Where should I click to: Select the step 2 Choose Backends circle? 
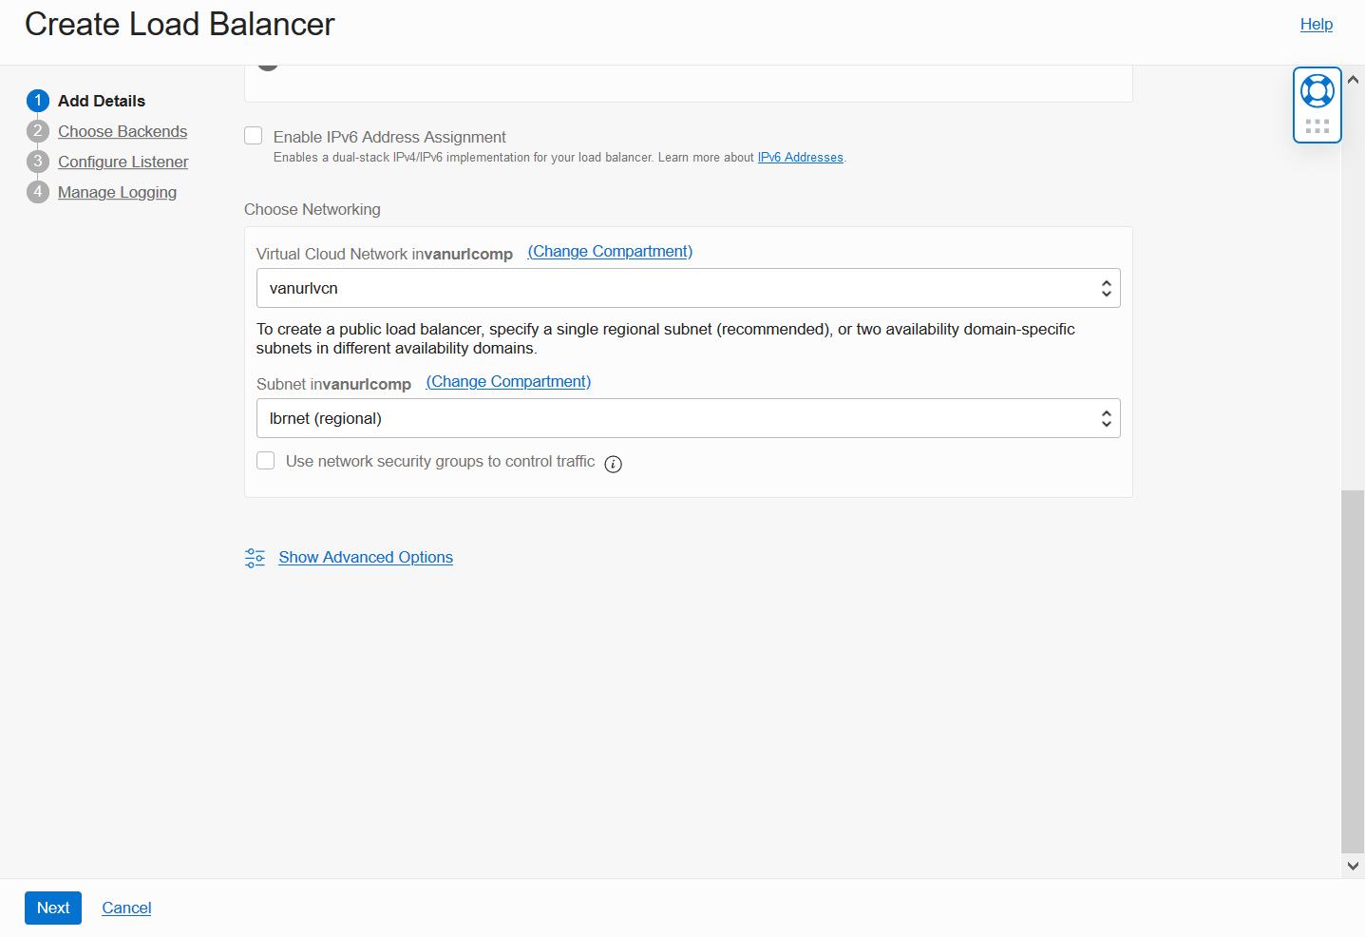tap(38, 131)
